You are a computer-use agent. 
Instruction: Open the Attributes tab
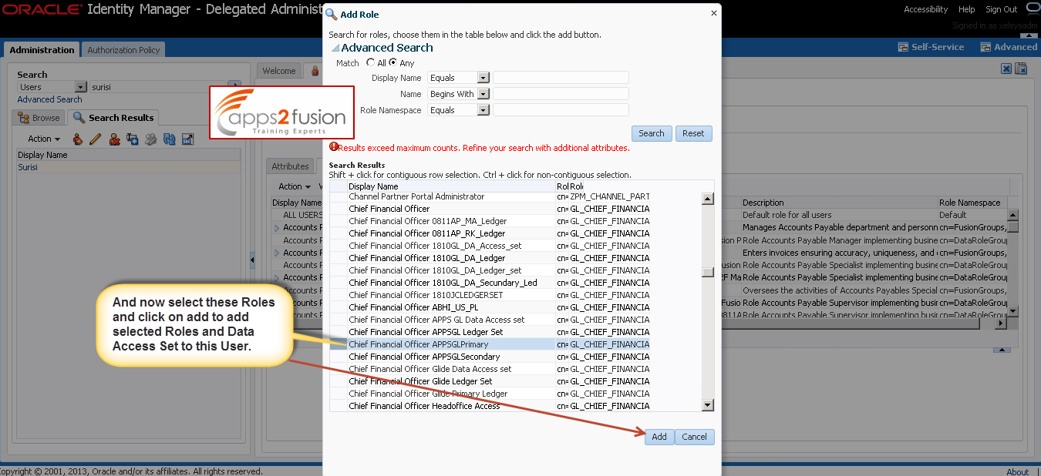click(290, 166)
